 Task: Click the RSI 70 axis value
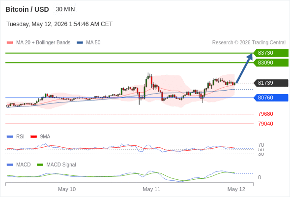click(261, 145)
